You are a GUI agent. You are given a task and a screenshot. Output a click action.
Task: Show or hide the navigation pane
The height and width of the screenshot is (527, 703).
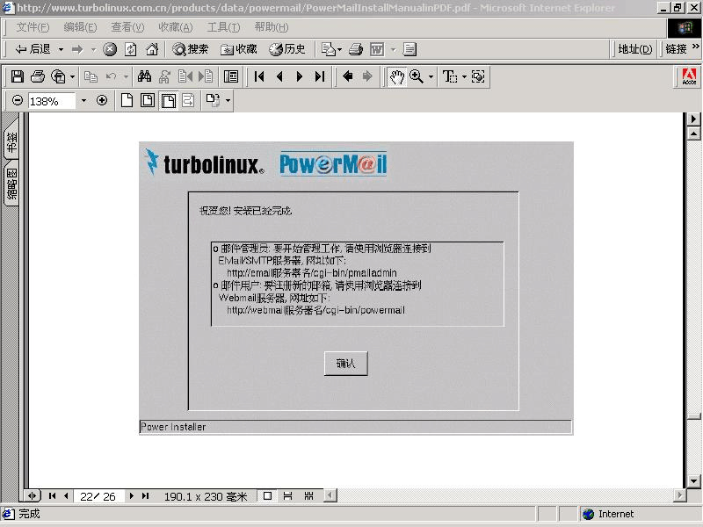(x=231, y=76)
